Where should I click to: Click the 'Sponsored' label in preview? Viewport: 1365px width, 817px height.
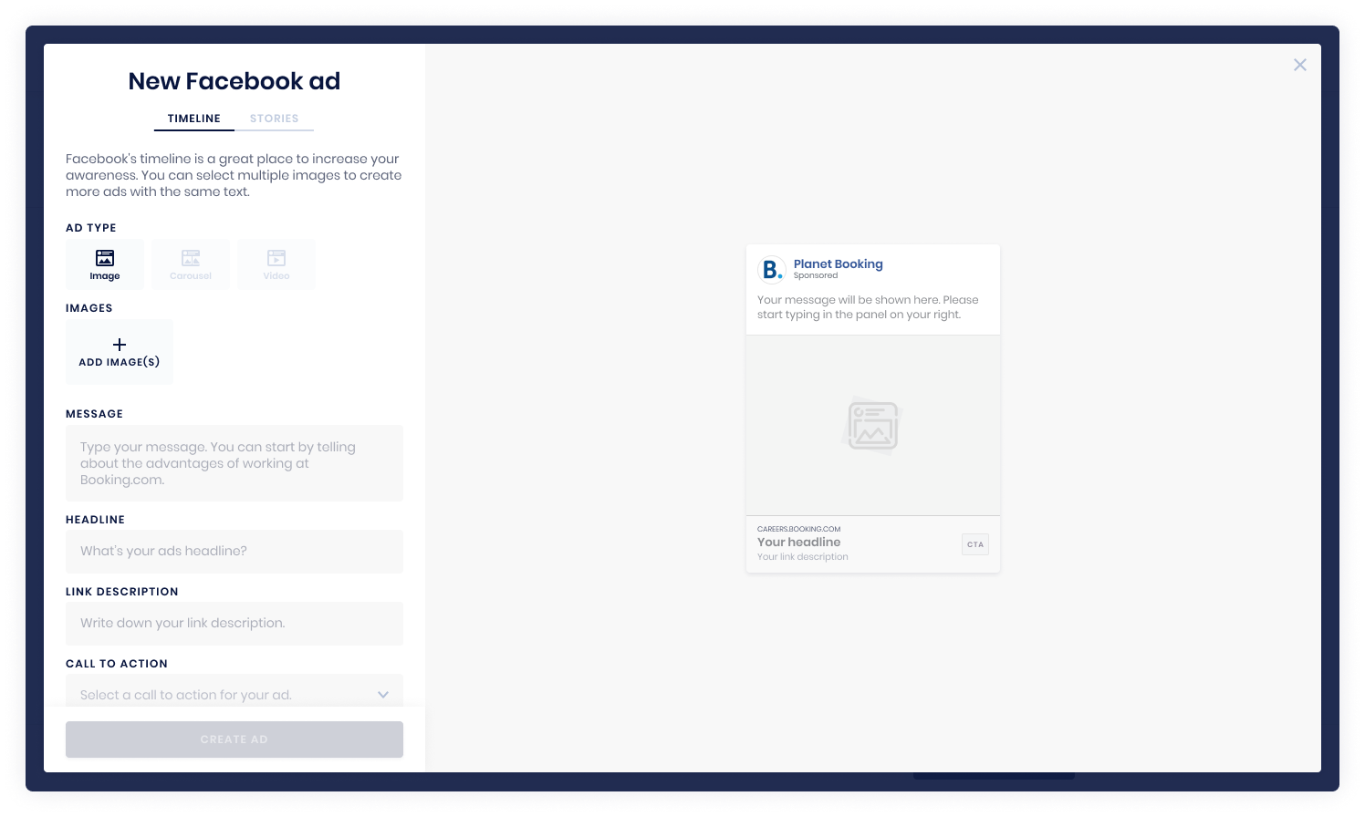[x=816, y=275]
